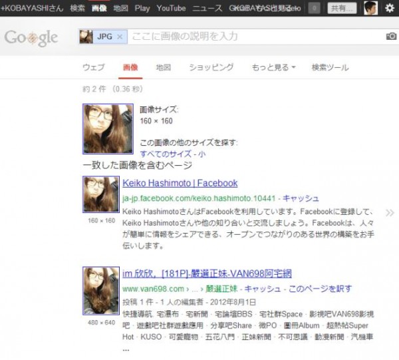The height and width of the screenshot is (360, 399).
Task: Click the large 160 × 160 query thumbnail
Action: click(x=108, y=129)
